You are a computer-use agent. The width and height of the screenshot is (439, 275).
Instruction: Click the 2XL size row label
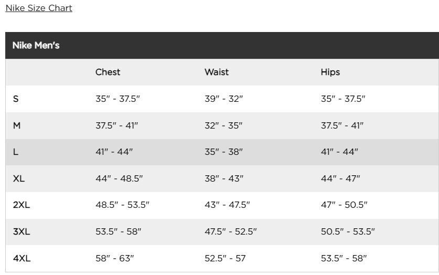(22, 205)
